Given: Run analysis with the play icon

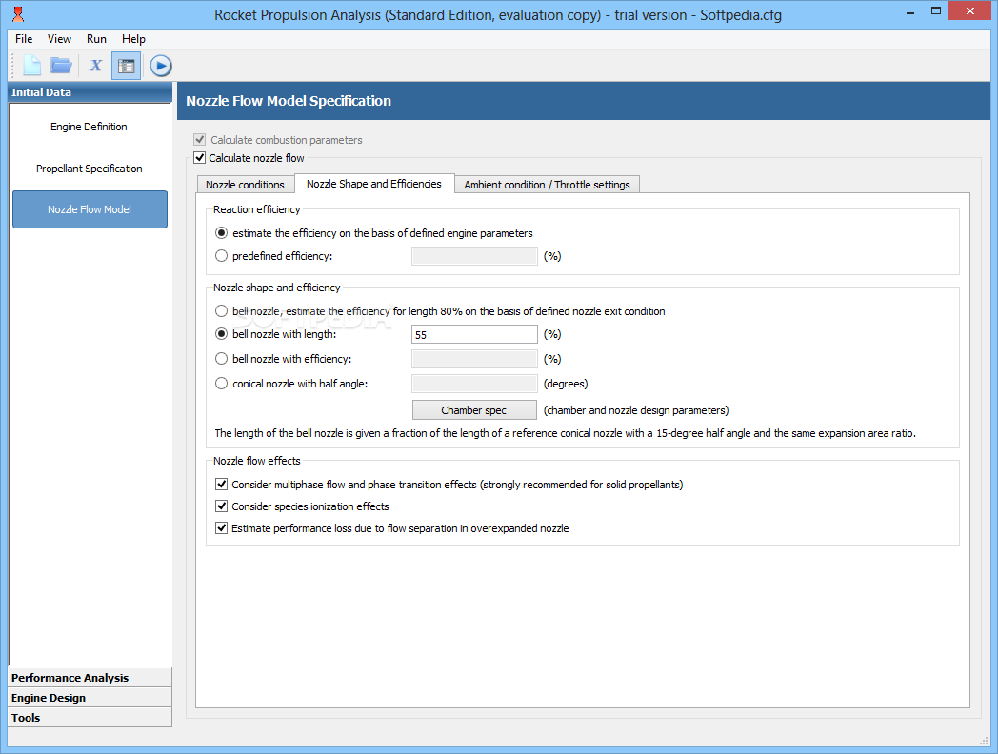Looking at the screenshot, I should point(160,66).
